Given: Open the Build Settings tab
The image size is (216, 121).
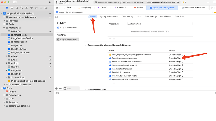Looking at the screenshot, I should click(x=151, y=17).
